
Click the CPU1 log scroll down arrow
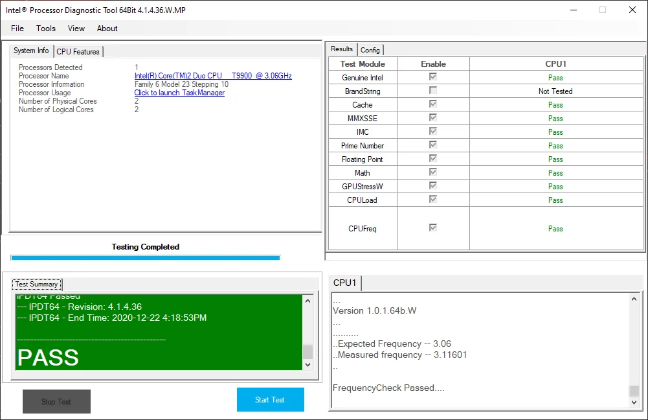634,402
